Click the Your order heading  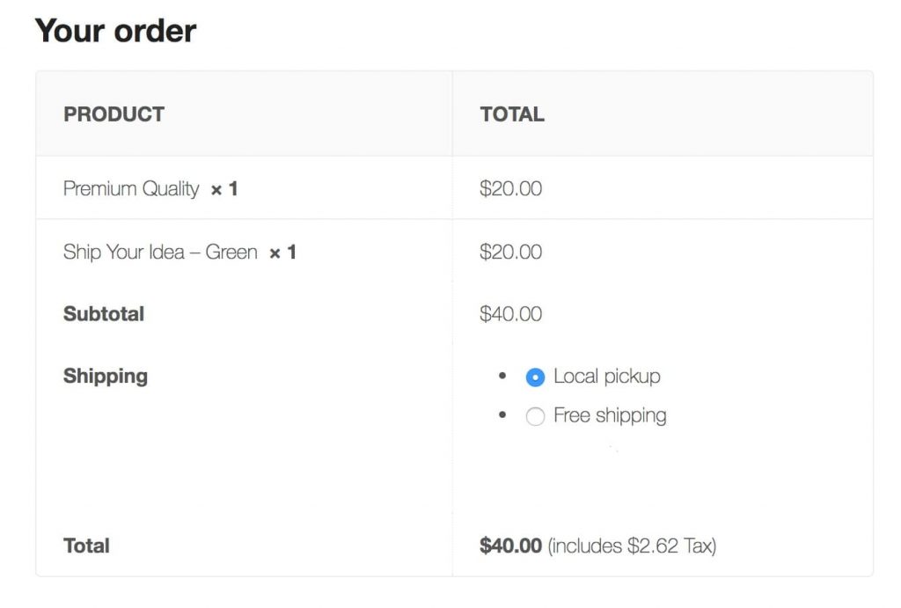click(x=115, y=31)
